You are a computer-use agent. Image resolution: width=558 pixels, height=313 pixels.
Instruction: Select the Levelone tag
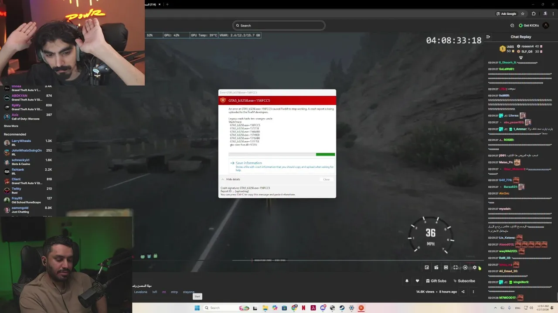pos(140,292)
